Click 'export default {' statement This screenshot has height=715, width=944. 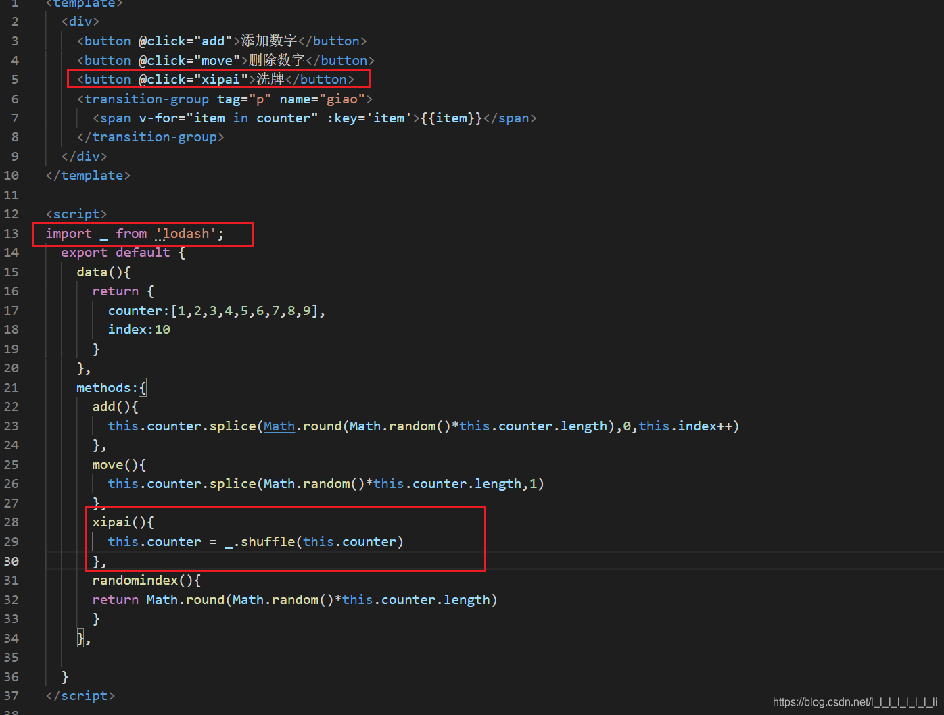(x=123, y=252)
